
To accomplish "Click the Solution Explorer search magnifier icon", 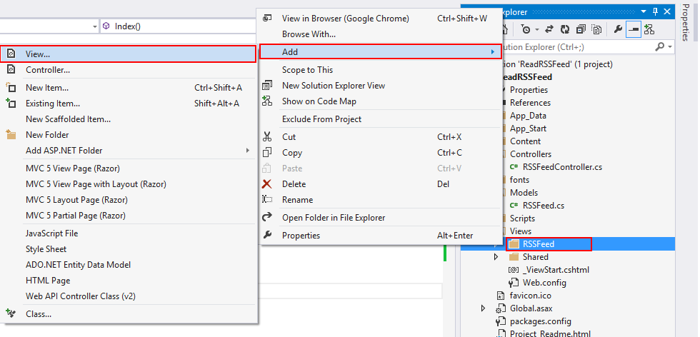I will 661,47.
